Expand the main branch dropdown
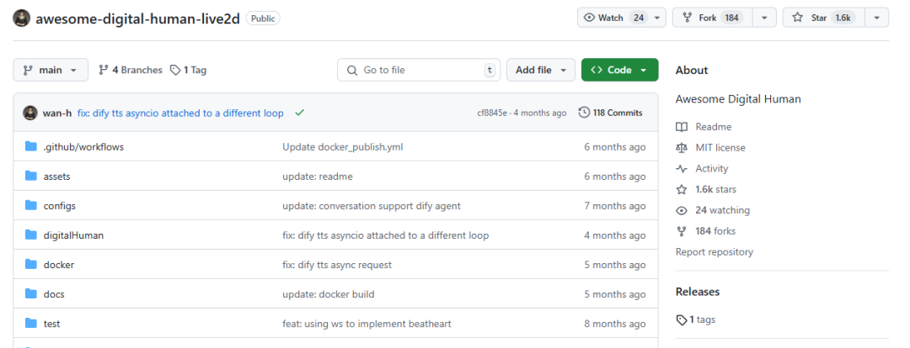The width and height of the screenshot is (910, 348). point(51,70)
